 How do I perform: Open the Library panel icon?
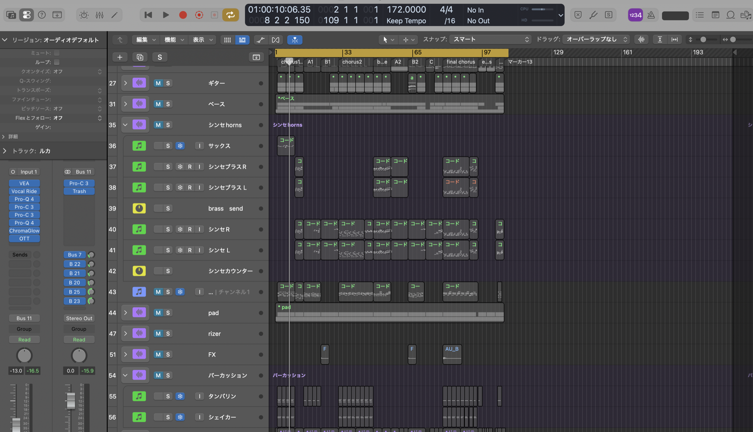[x=11, y=15]
